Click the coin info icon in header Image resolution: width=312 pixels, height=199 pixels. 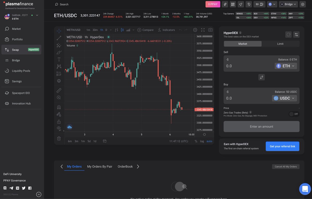tap(249, 4)
